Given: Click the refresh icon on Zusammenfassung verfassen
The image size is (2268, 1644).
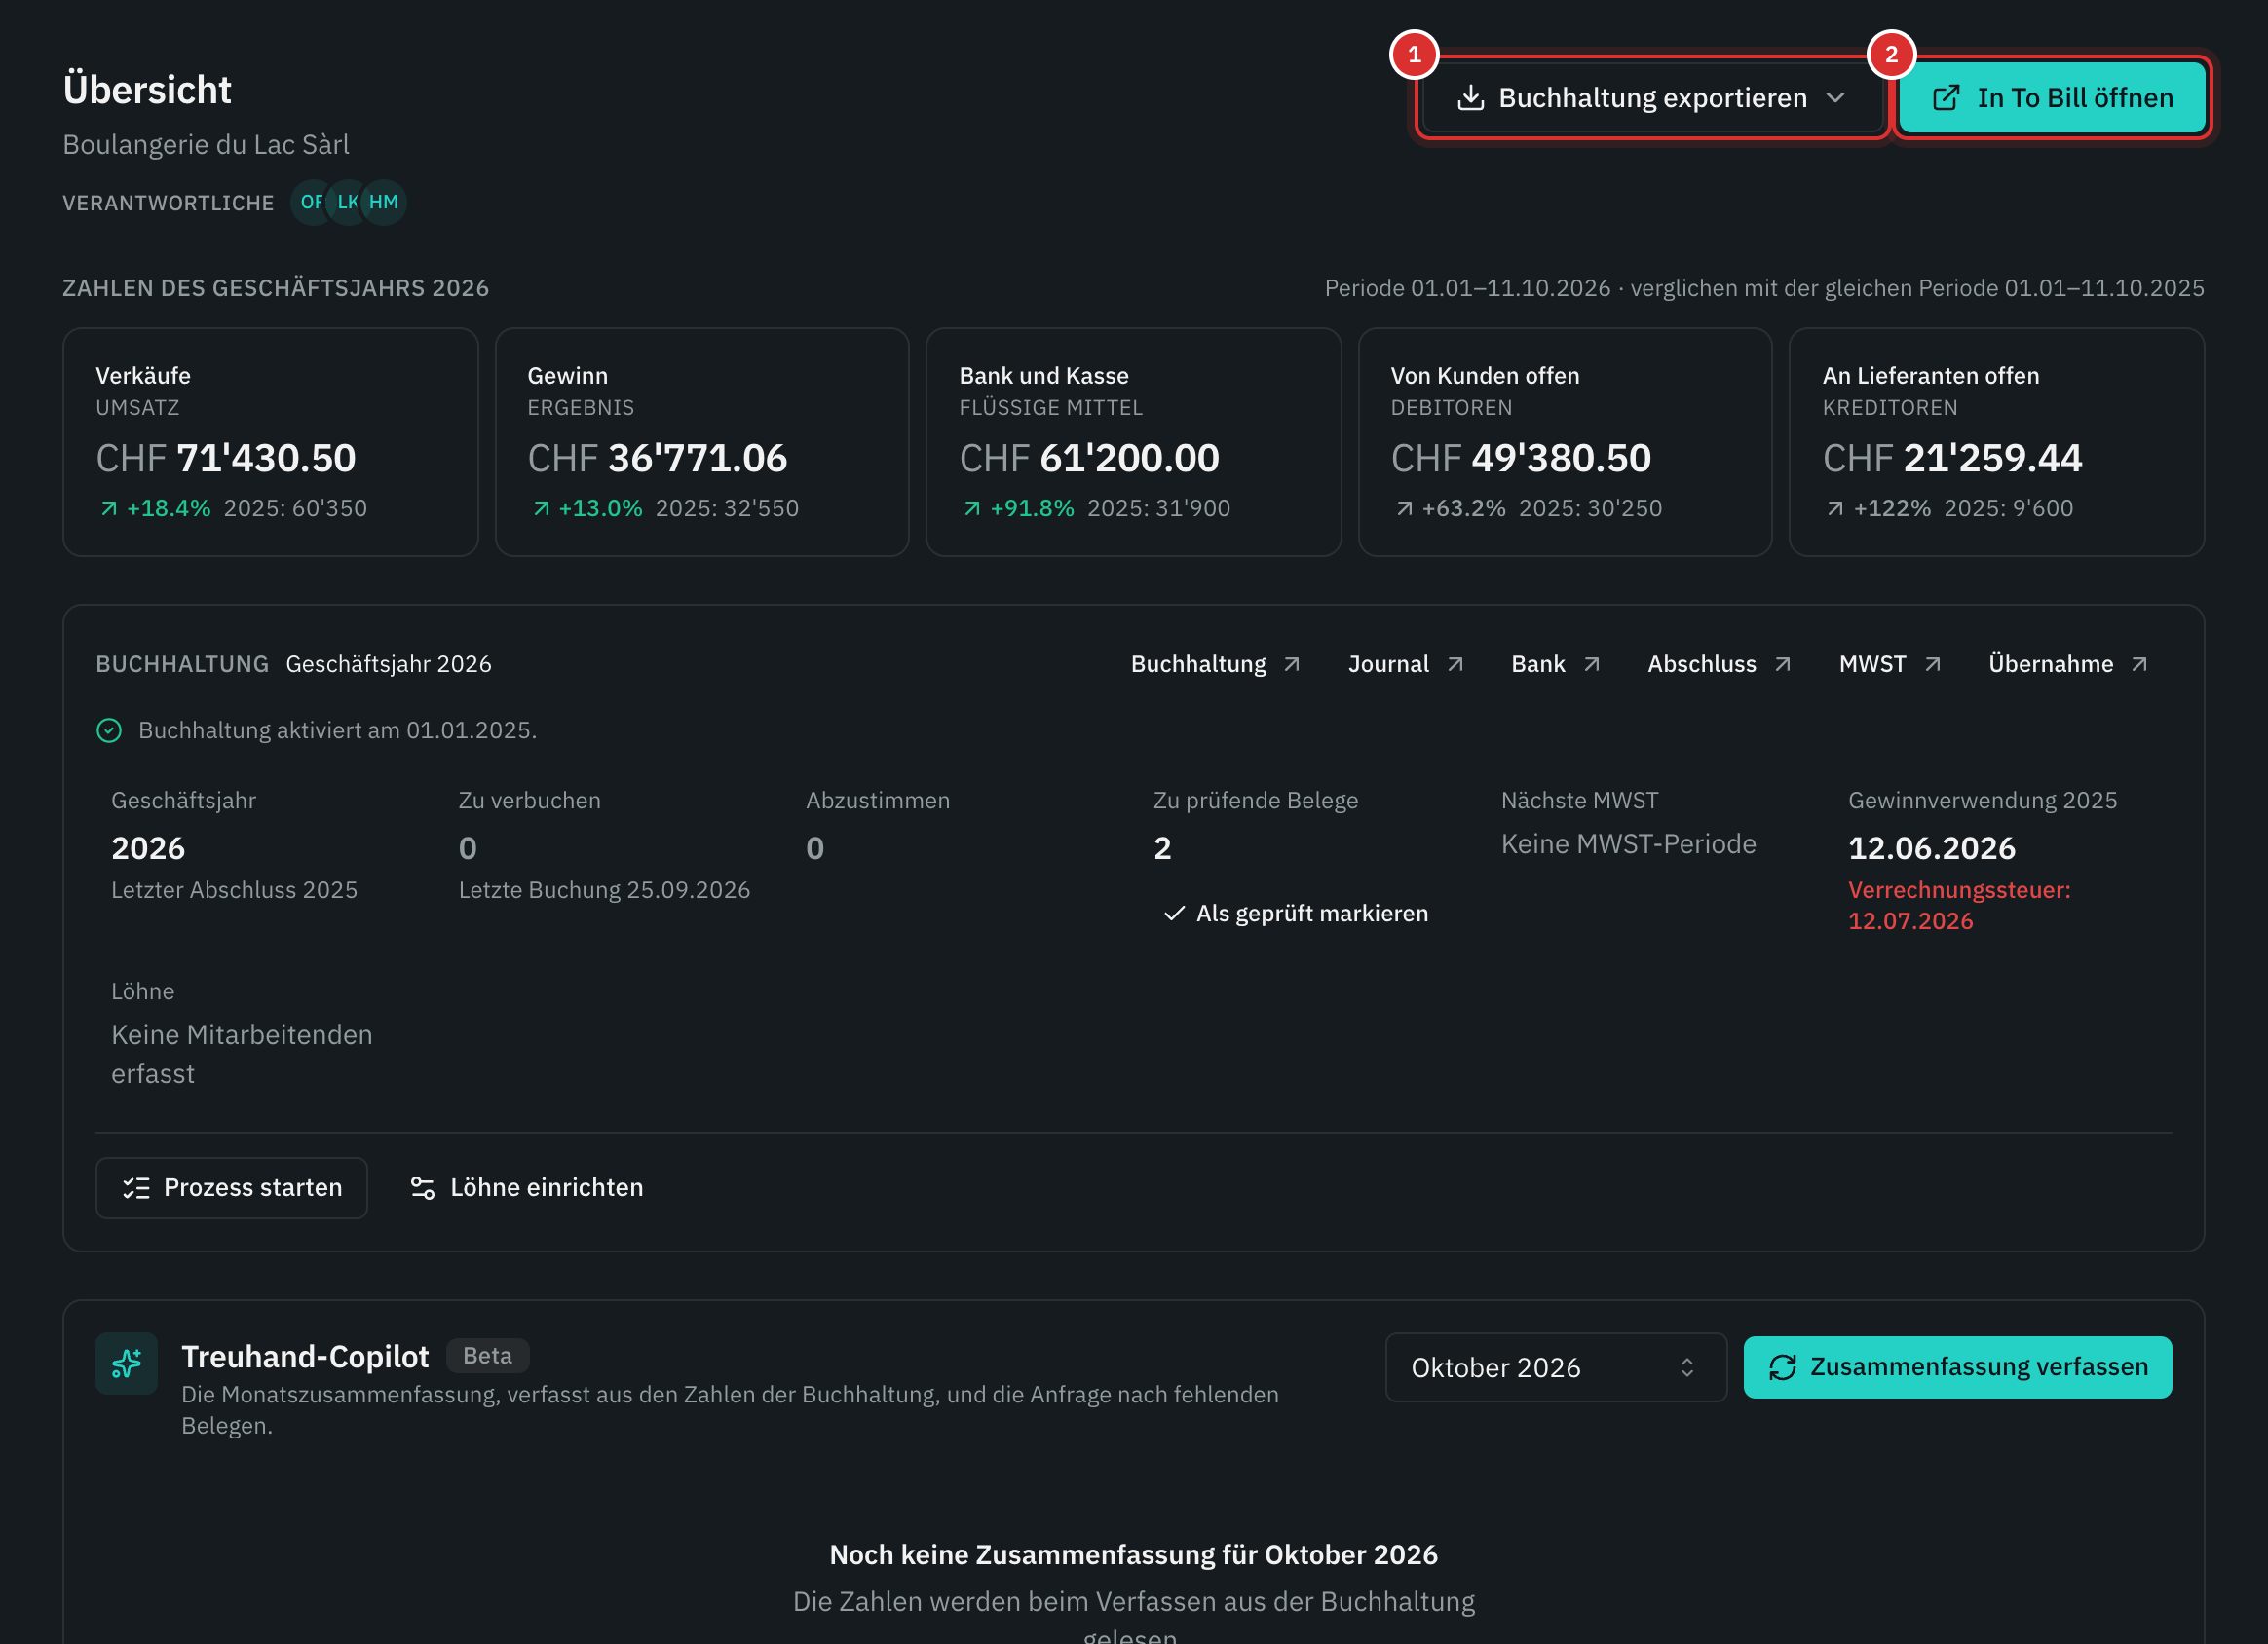Looking at the screenshot, I should 1783,1368.
